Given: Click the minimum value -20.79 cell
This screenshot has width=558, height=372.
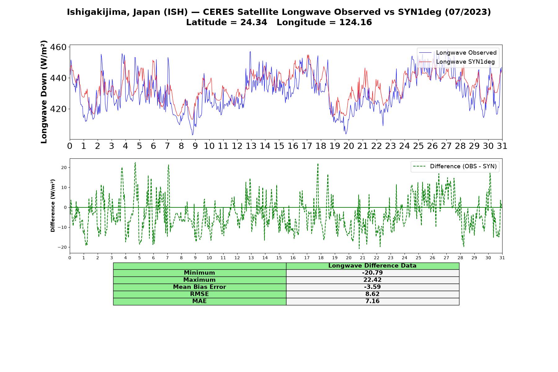Looking at the screenshot, I should tap(373, 273).
